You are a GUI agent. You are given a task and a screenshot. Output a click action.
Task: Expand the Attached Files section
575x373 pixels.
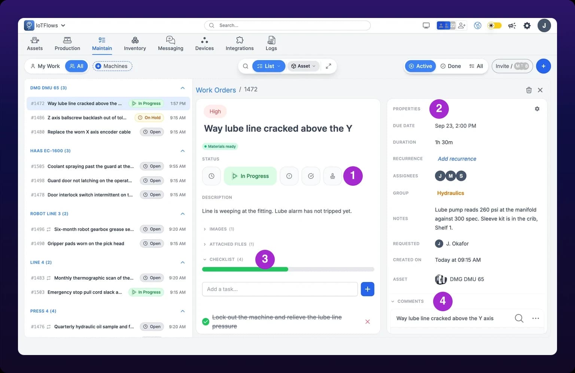click(229, 244)
